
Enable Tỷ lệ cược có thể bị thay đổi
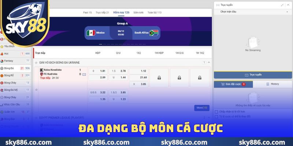coord(216,116)
